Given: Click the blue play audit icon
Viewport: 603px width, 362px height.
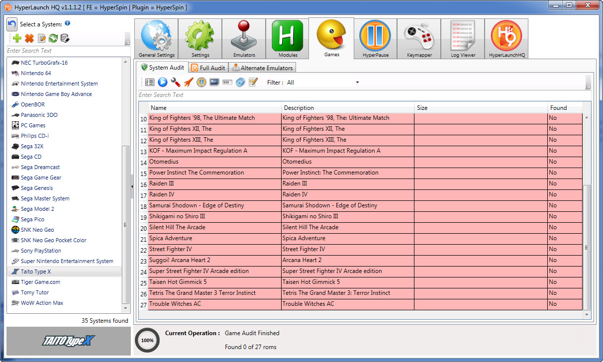Looking at the screenshot, I should tap(162, 82).
